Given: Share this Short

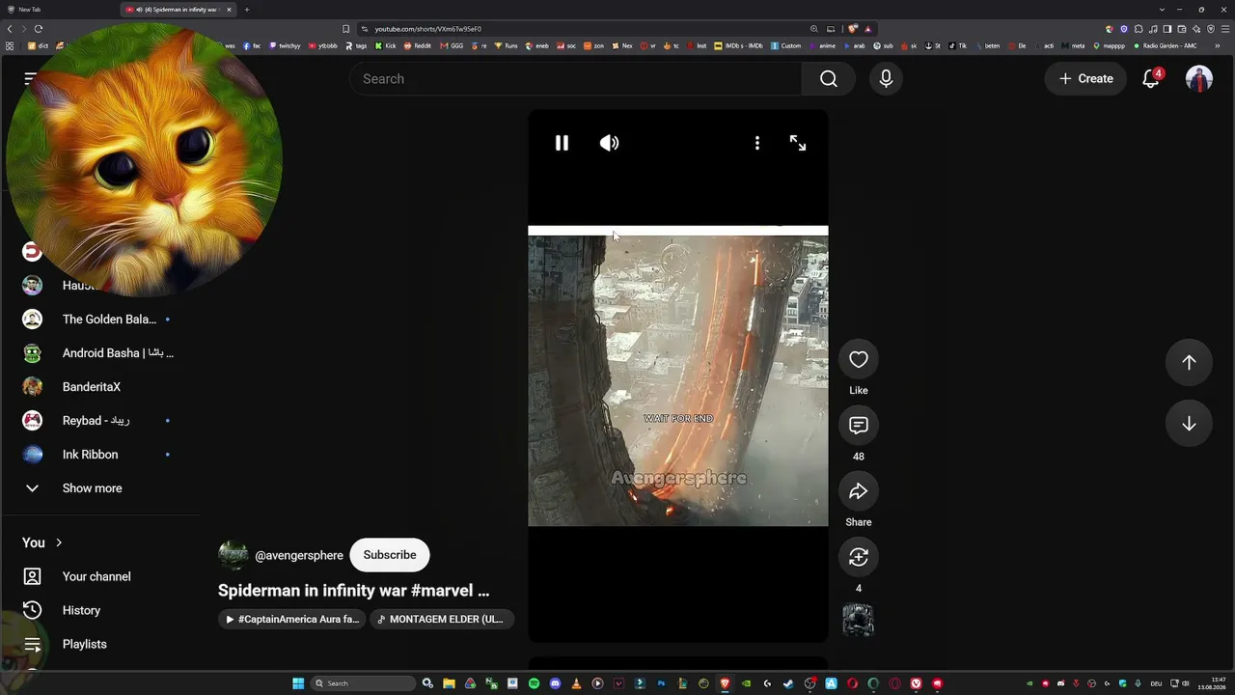Looking at the screenshot, I should 859,491.
